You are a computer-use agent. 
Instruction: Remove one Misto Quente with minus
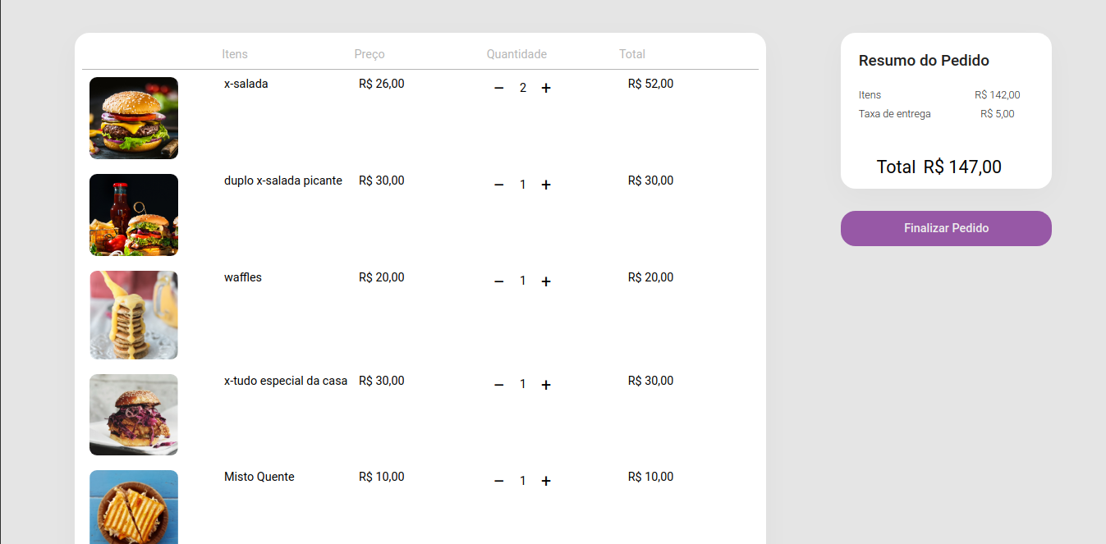coord(498,481)
